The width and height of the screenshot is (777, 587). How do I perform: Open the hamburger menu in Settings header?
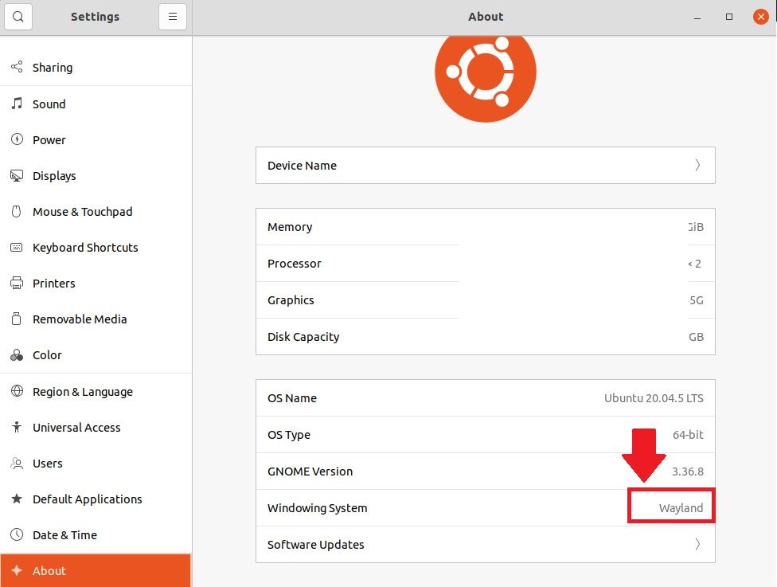(173, 17)
